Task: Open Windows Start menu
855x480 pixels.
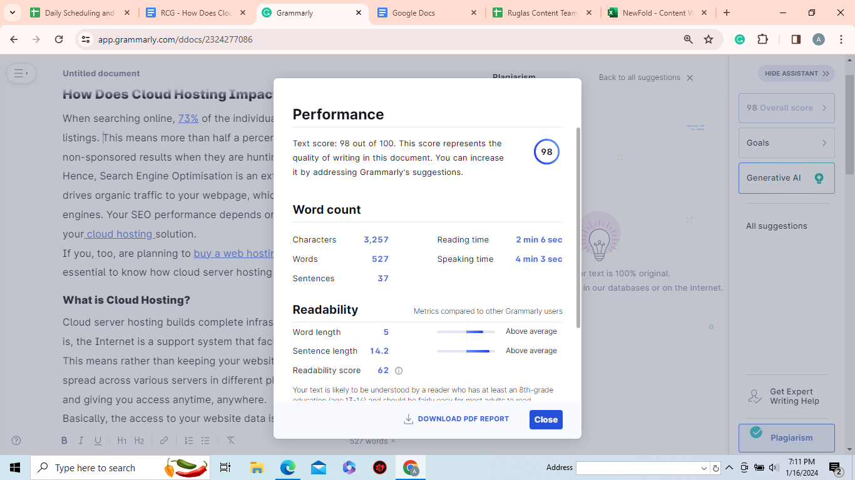Action: coord(15,467)
